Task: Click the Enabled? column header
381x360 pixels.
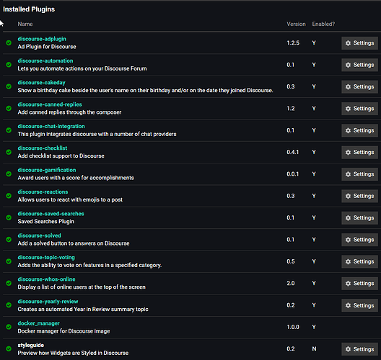Action: [x=323, y=24]
